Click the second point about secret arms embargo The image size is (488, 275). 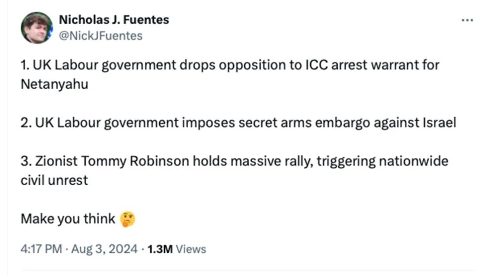click(238, 123)
